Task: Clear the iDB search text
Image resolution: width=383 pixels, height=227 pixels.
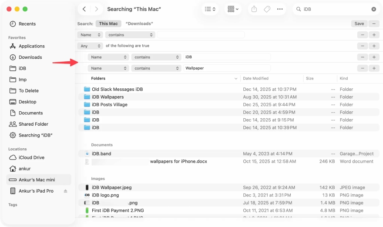Action: pos(373,9)
